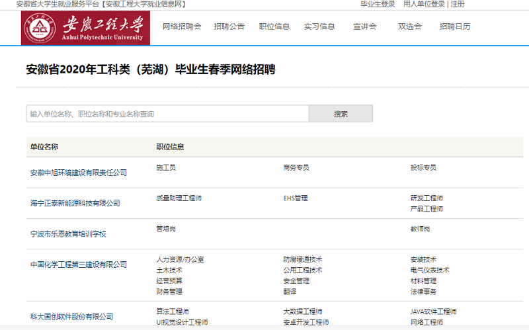Open the 招聘日历 calendar page

tap(455, 27)
